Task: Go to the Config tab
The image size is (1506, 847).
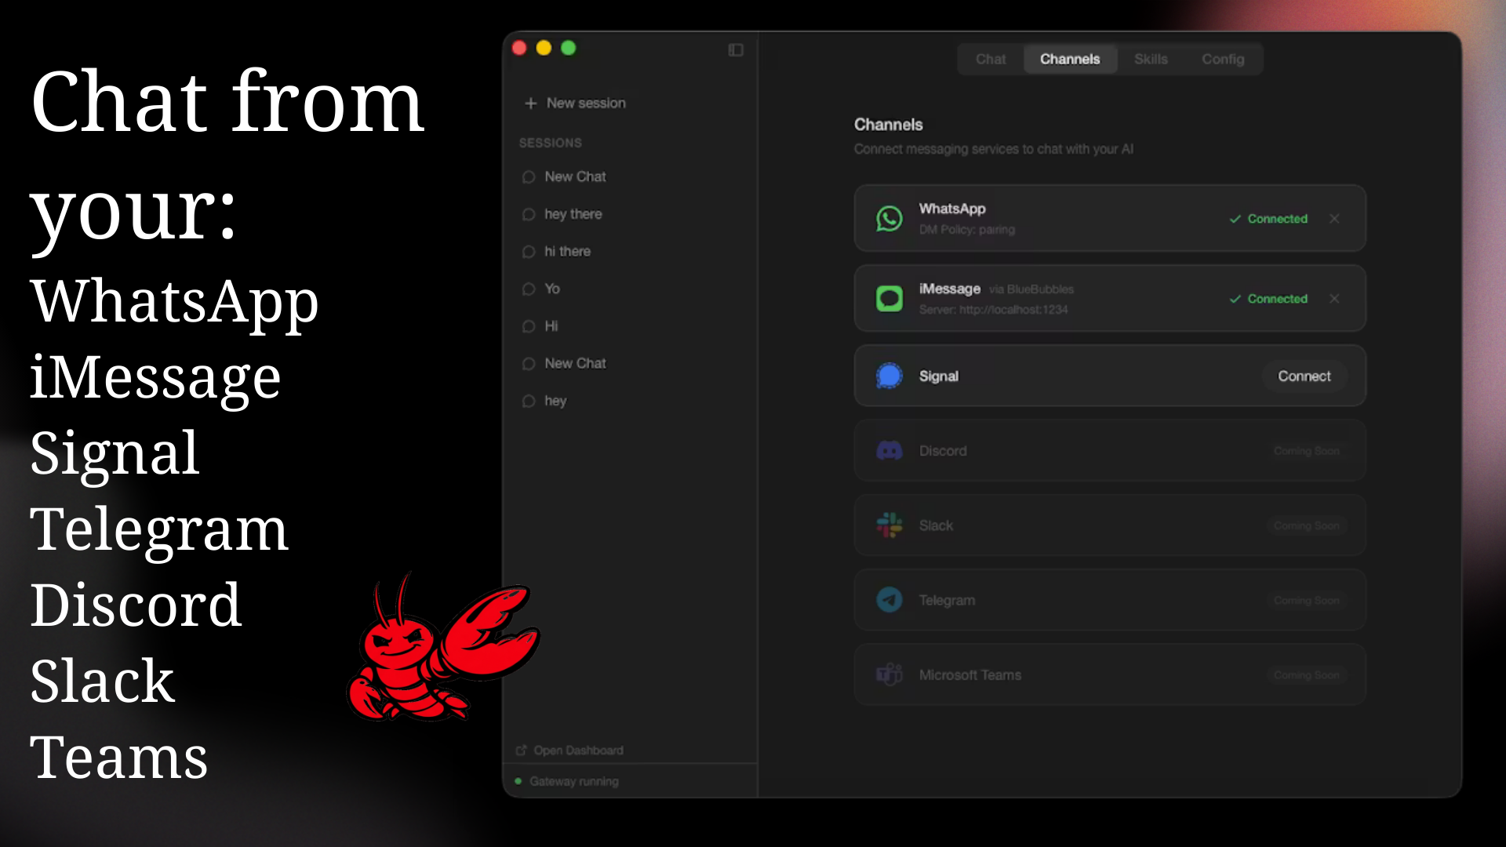Action: (1222, 60)
